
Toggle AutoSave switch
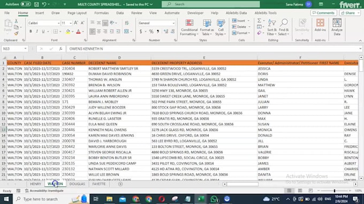pos(26,4)
